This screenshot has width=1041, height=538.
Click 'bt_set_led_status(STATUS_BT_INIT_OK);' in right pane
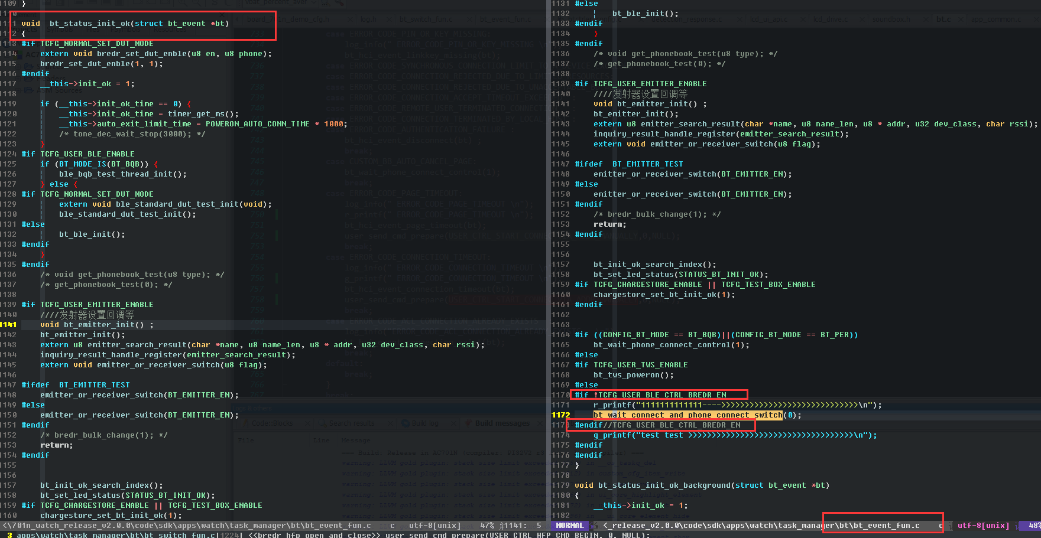681,274
